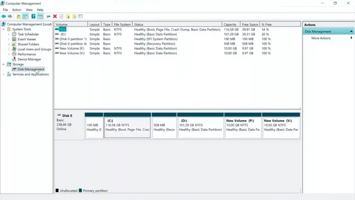The image size is (355, 200).
Task: Click the Back arrow toolbar icon
Action: [x=3, y=16]
